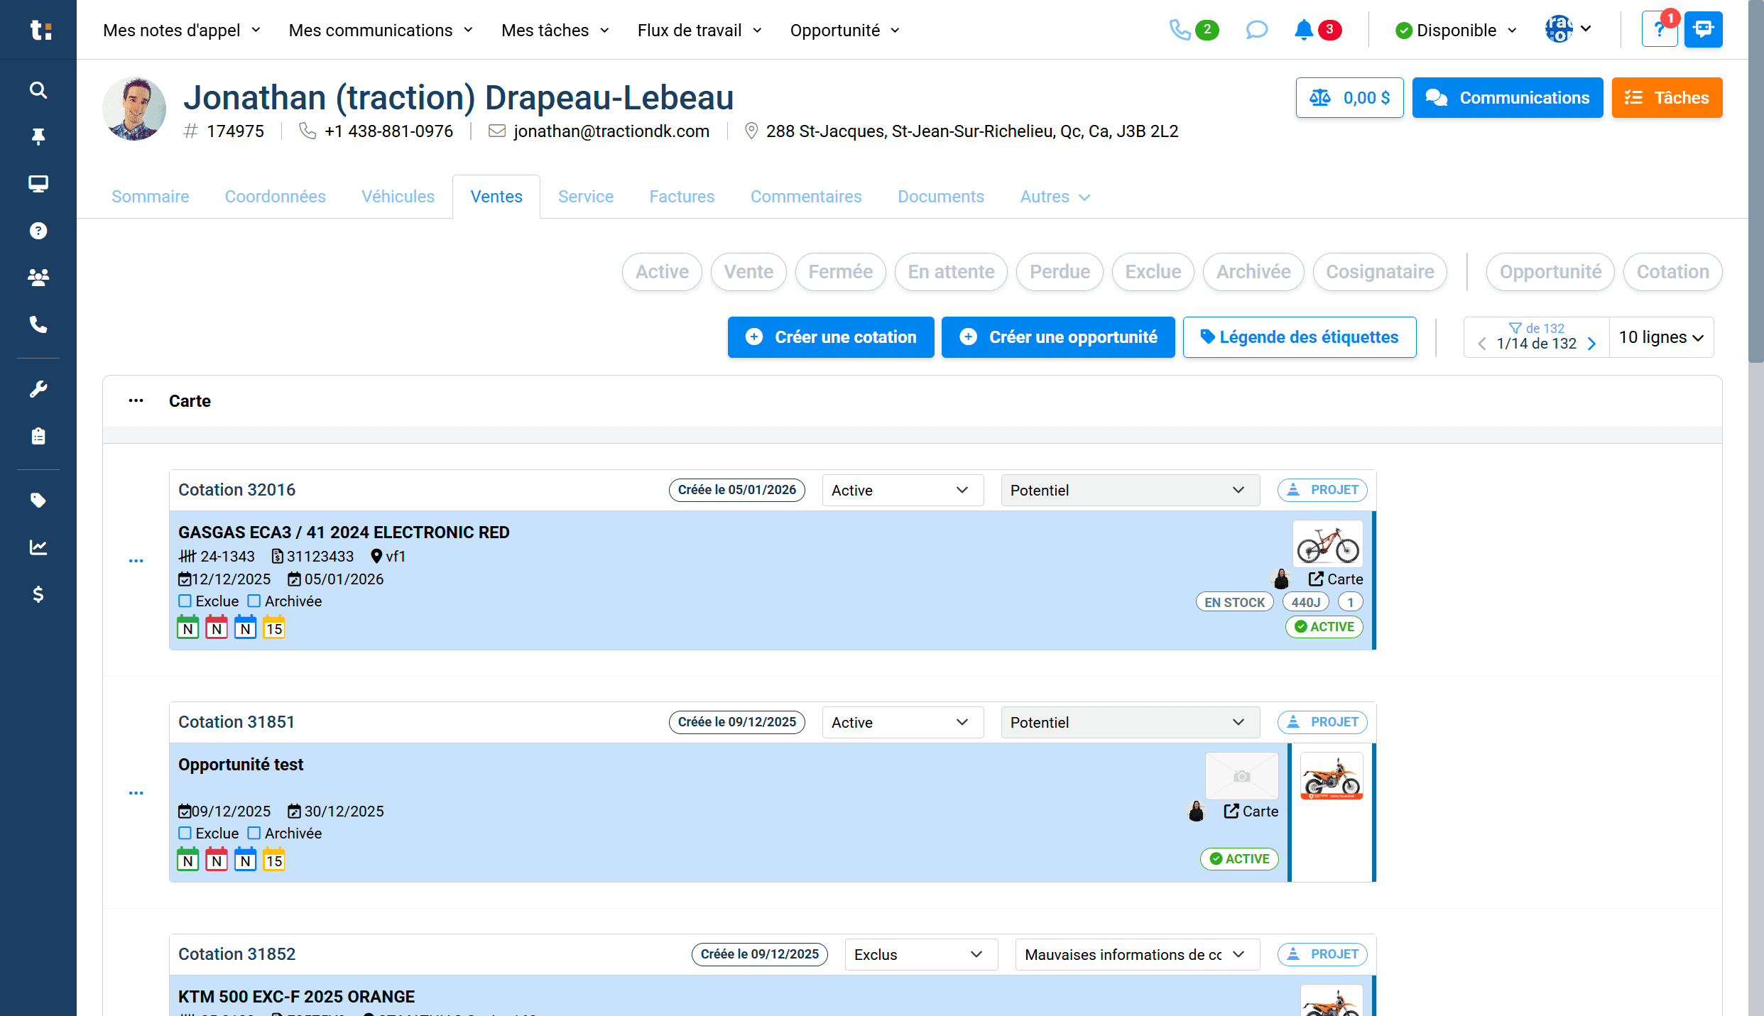Image resolution: width=1764 pixels, height=1016 pixels.
Task: Open Mes communications menu
Action: [381, 31]
